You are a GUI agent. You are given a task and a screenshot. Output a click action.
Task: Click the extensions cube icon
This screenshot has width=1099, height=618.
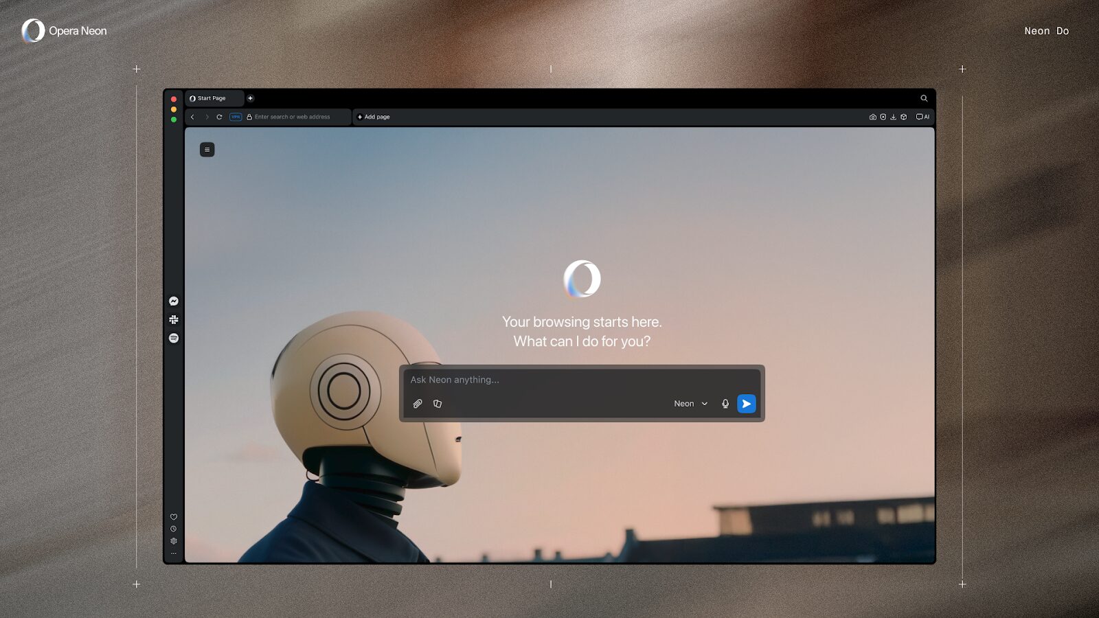[903, 117]
